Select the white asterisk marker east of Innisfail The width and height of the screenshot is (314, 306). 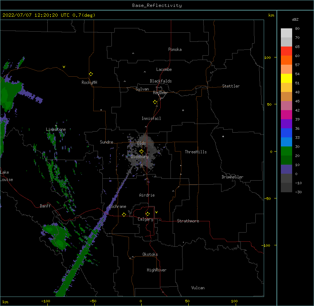click(183, 110)
